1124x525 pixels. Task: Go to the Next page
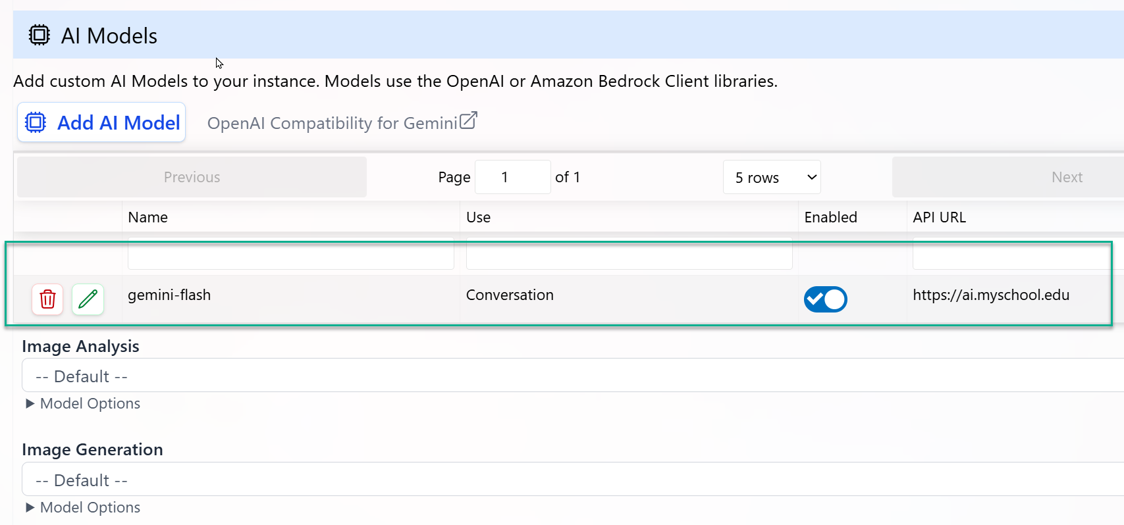[1066, 178]
